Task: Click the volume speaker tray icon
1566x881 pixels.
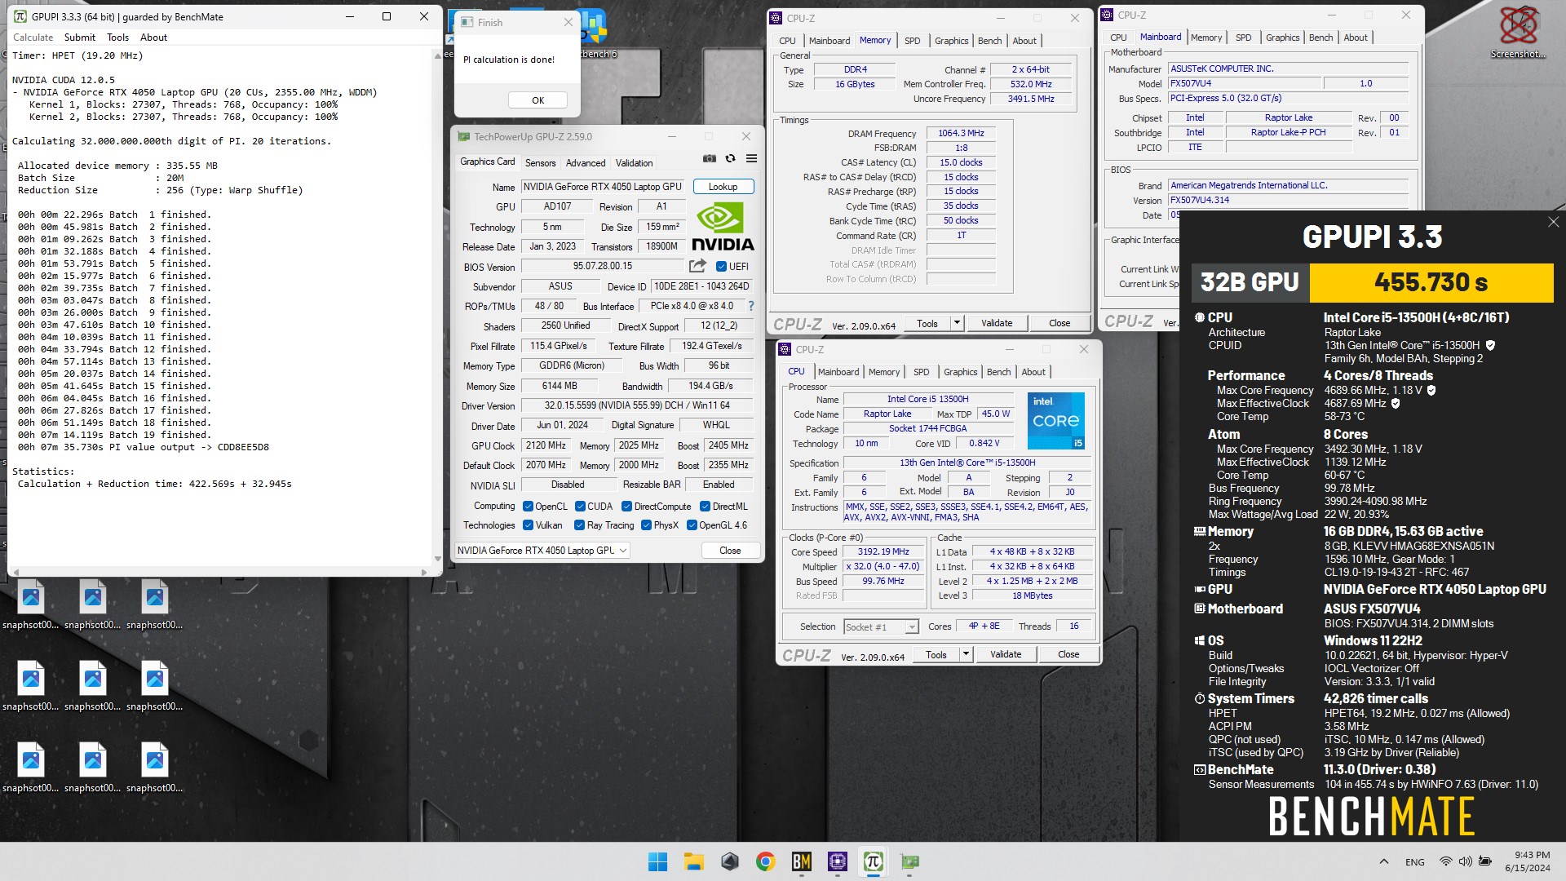Action: [x=1465, y=861]
